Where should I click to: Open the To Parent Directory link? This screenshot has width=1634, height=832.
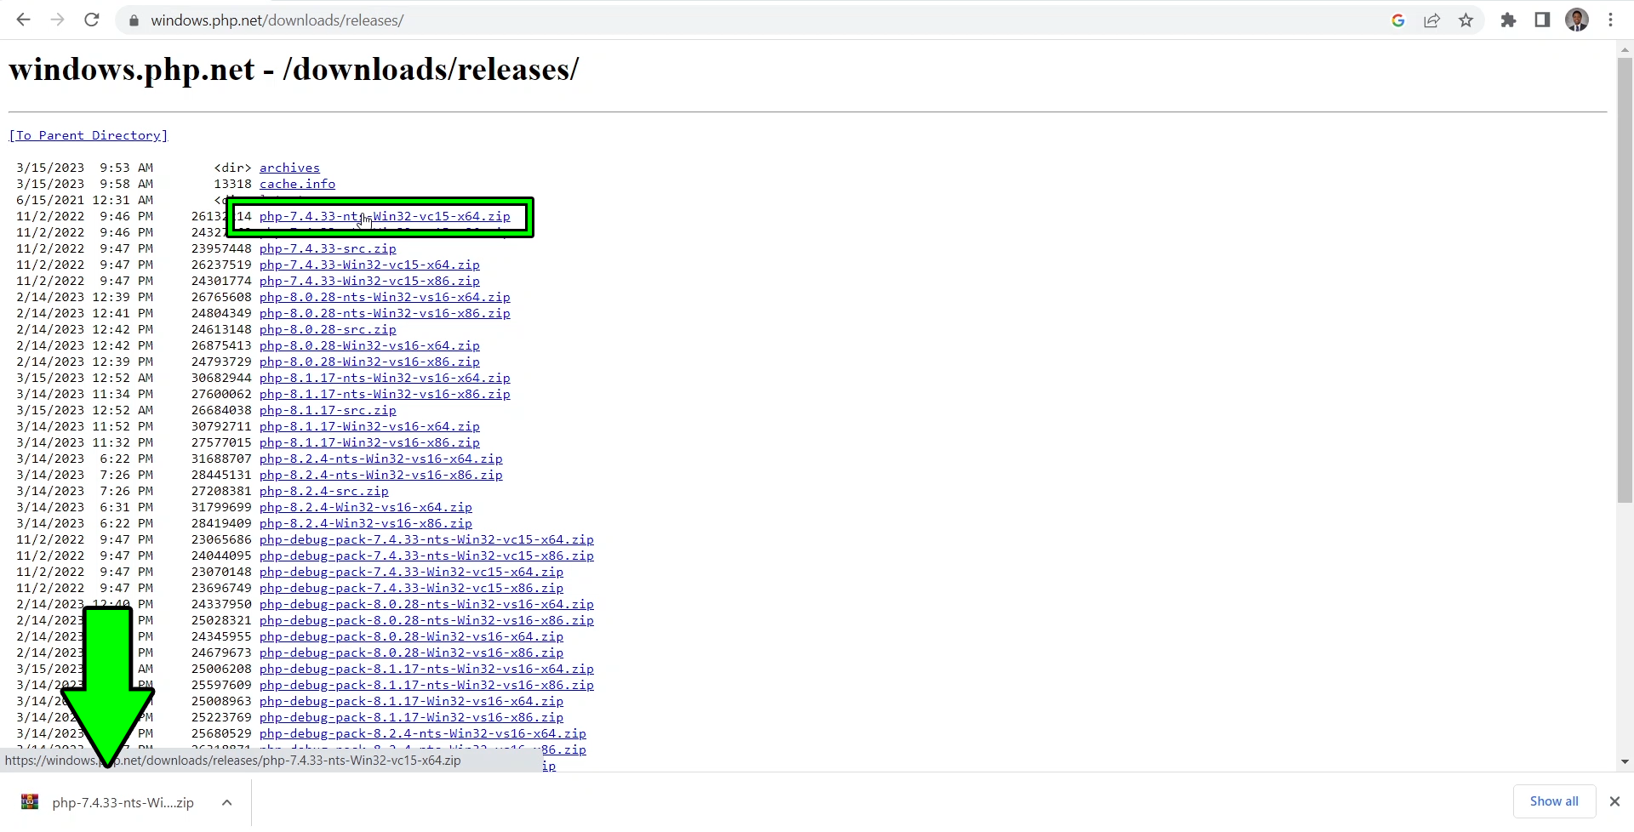(x=88, y=135)
